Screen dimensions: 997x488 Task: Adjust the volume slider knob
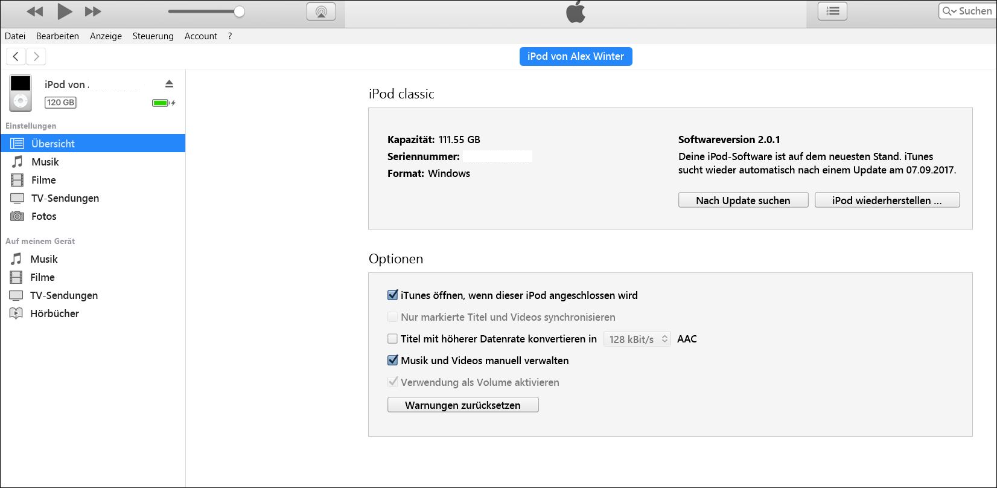point(239,11)
